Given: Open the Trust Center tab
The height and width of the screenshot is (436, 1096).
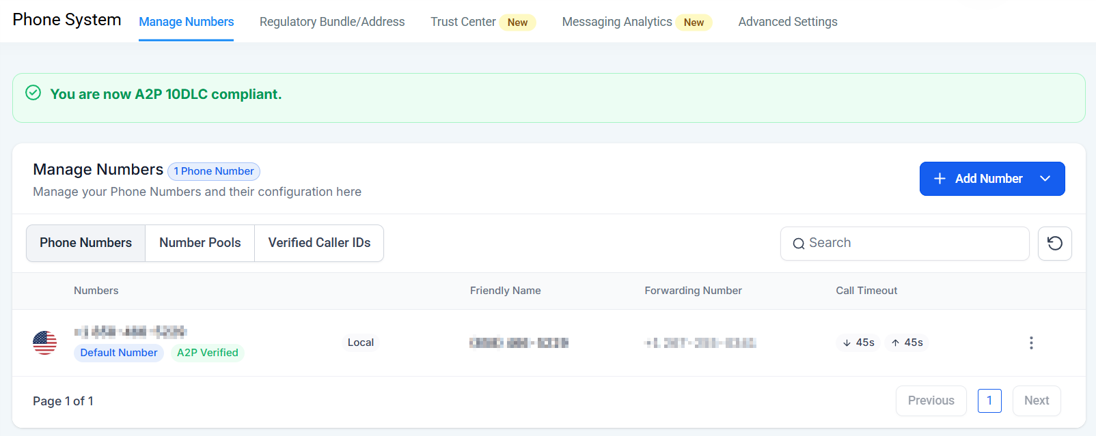Looking at the screenshot, I should (463, 22).
